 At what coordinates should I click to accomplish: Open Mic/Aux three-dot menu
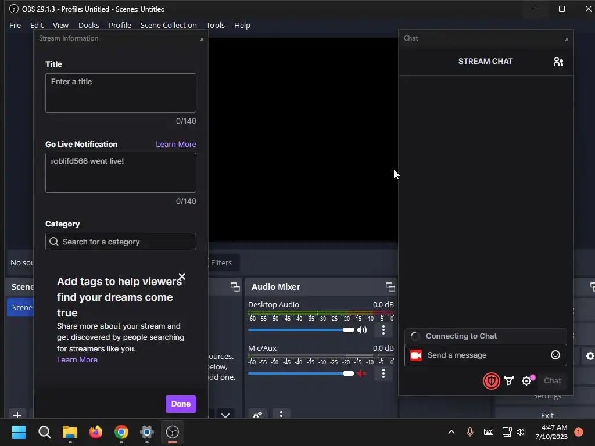click(x=383, y=373)
